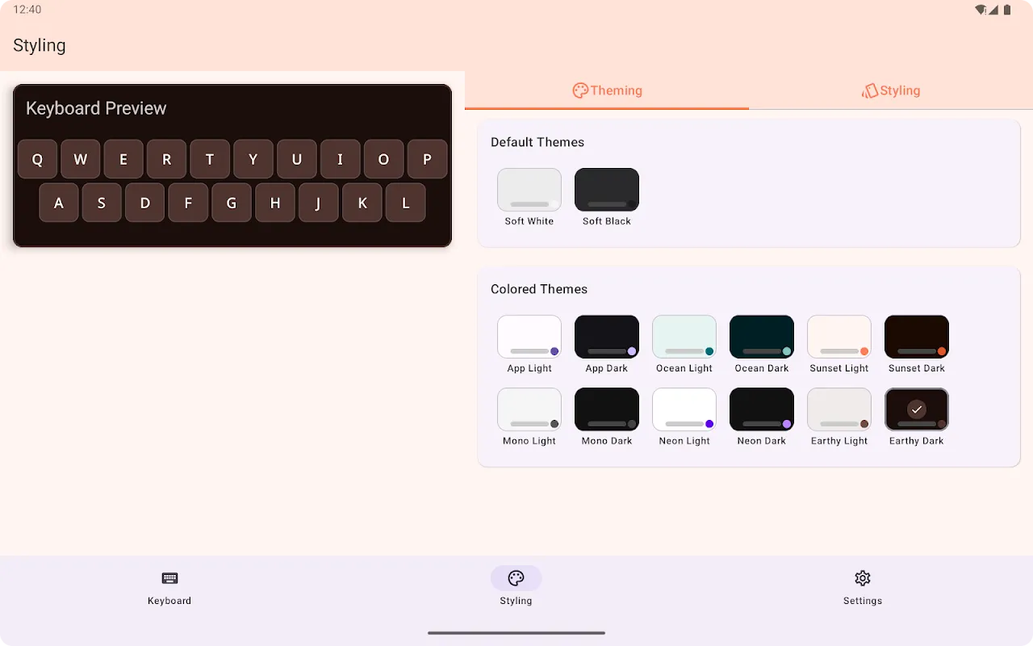The width and height of the screenshot is (1033, 646).
Task: Apply the App Dark theme
Action: point(607,337)
